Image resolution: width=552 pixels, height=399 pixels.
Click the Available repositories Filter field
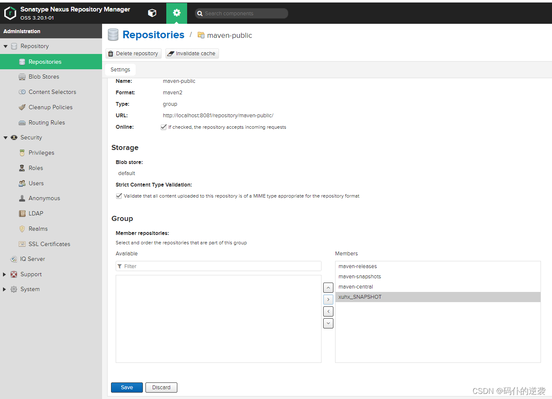(219, 266)
